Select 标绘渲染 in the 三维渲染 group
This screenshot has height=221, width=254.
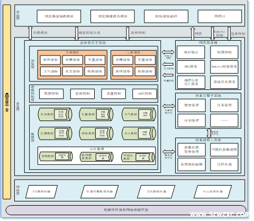(95, 71)
